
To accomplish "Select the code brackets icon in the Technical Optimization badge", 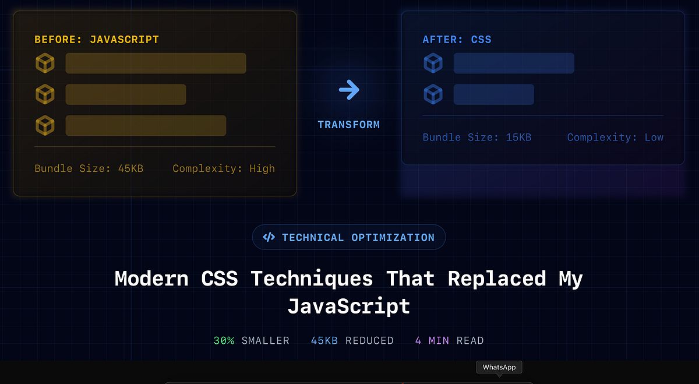I will [269, 237].
